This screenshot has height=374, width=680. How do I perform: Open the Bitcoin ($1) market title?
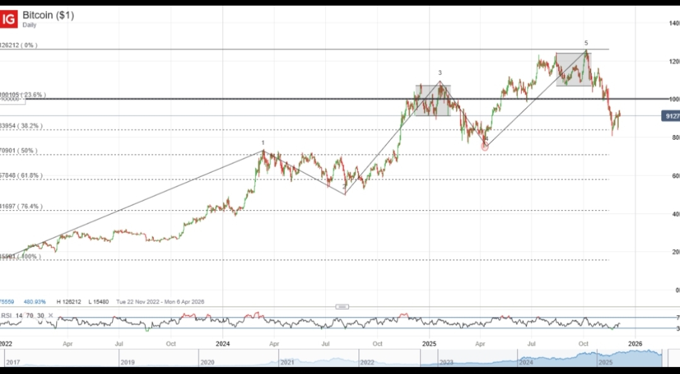click(48, 15)
